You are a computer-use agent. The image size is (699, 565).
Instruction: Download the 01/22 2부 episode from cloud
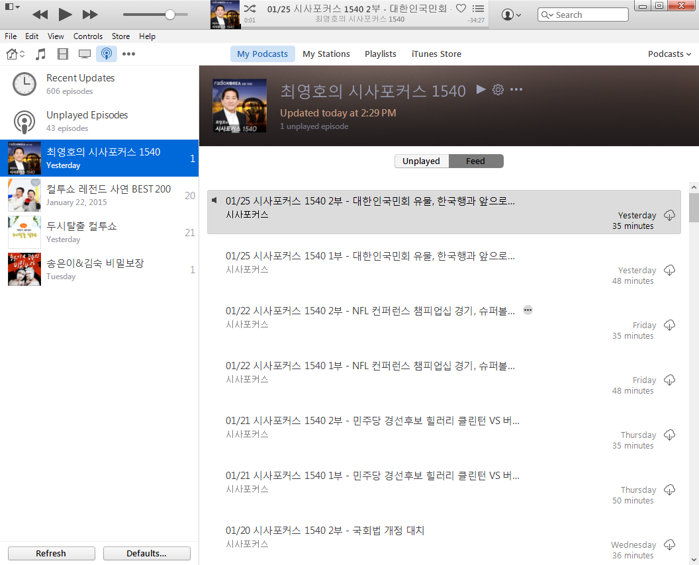point(670,326)
